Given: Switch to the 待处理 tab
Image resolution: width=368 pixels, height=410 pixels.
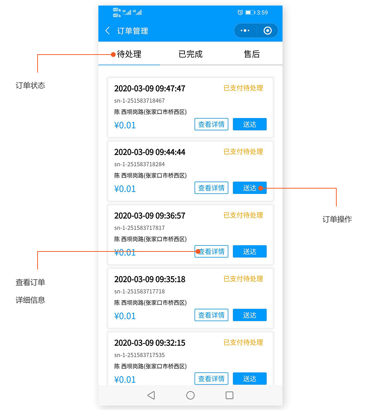Looking at the screenshot, I should (129, 54).
